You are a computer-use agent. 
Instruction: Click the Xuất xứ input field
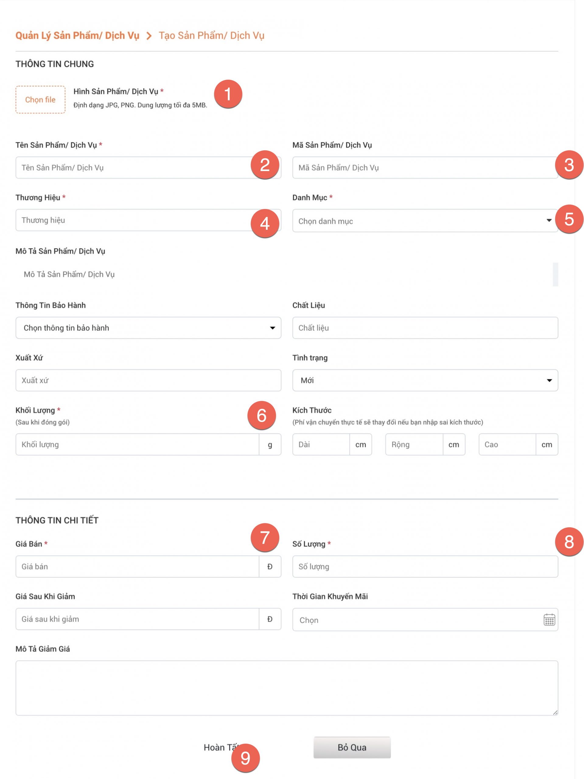[148, 380]
